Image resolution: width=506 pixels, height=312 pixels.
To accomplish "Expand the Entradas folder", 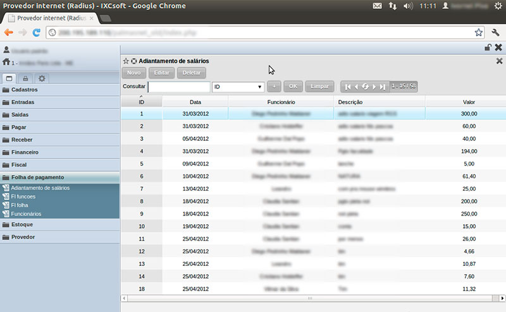I will click(x=59, y=102).
